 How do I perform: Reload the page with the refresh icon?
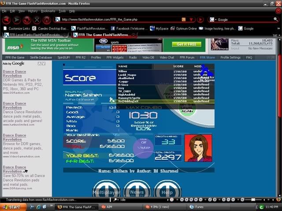(x=27, y=20)
